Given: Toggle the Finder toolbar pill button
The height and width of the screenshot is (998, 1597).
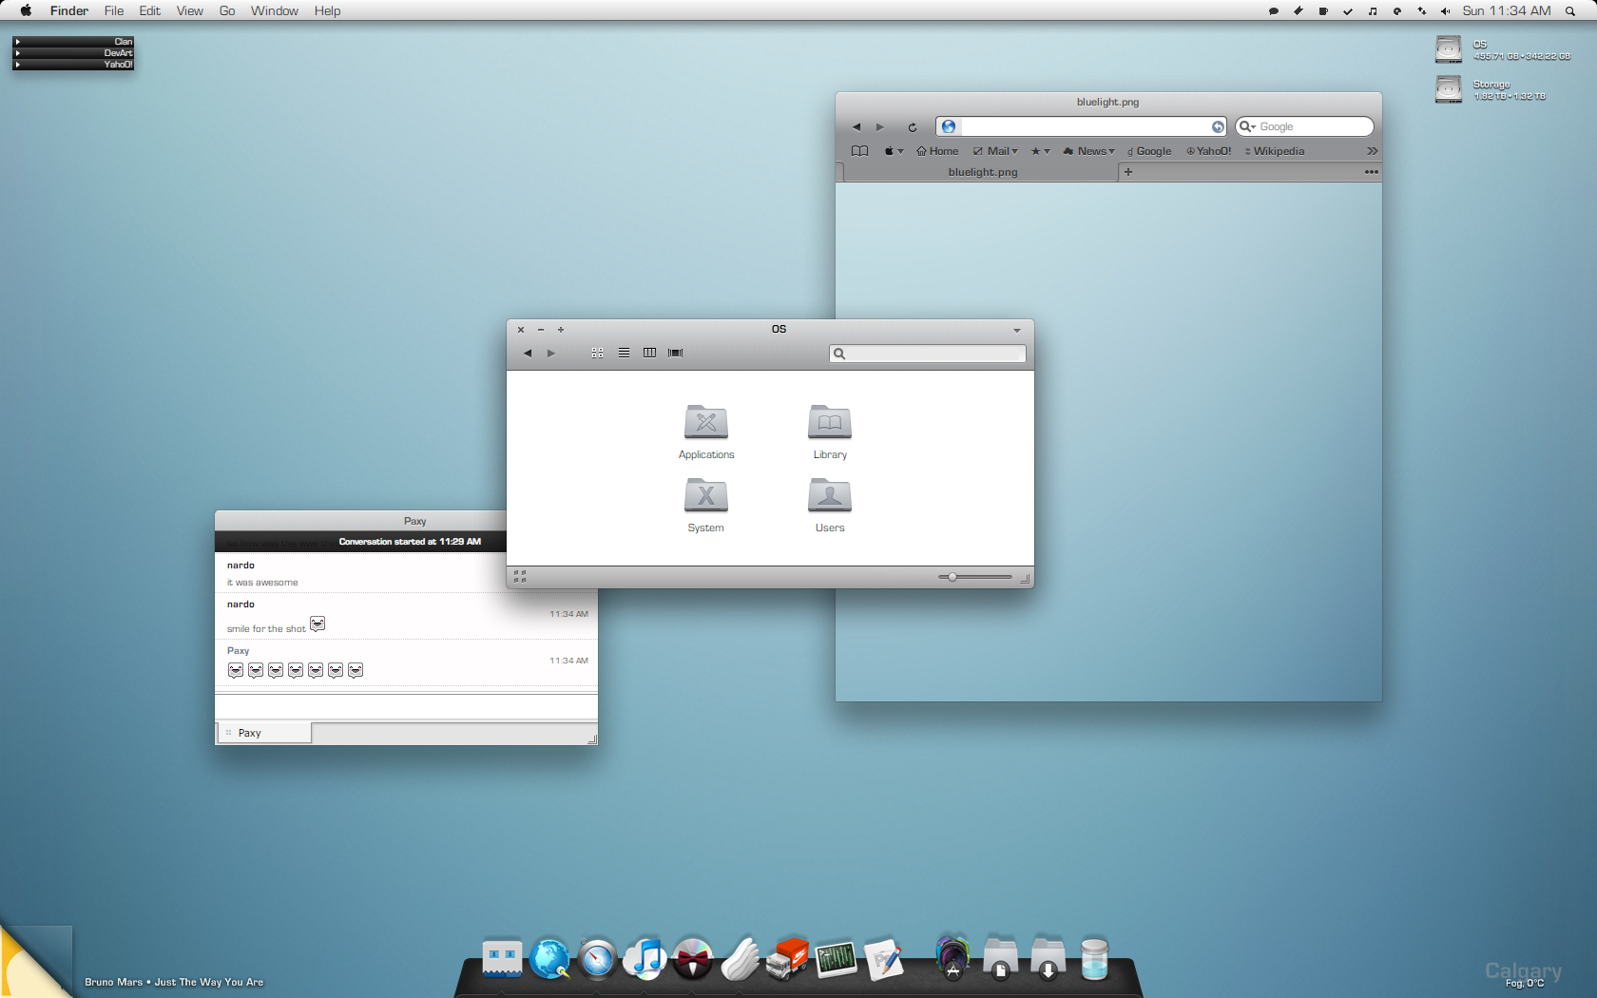Looking at the screenshot, I should tap(1017, 330).
